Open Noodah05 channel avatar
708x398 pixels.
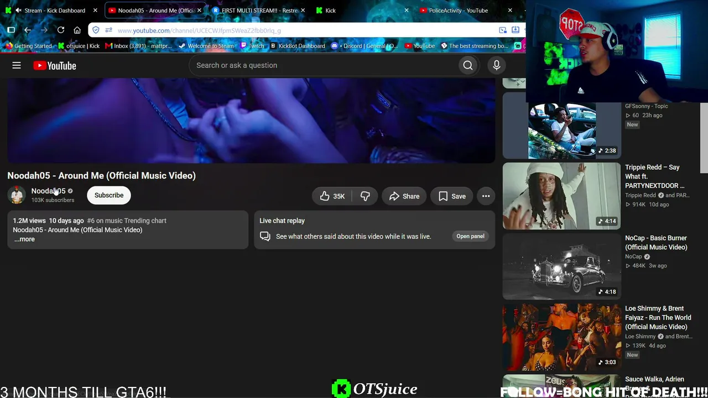(17, 195)
